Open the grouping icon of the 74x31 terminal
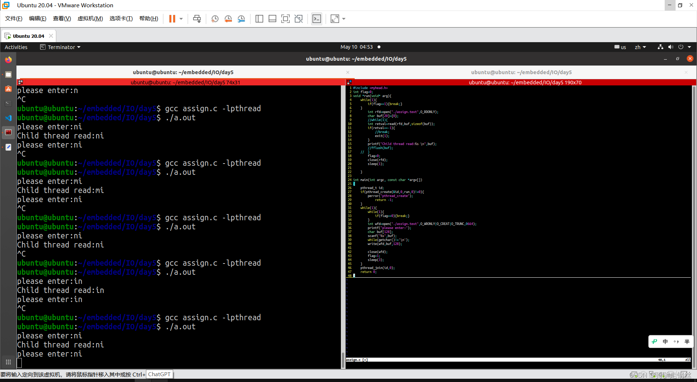Viewport: 697px width, 382px height. [21, 83]
